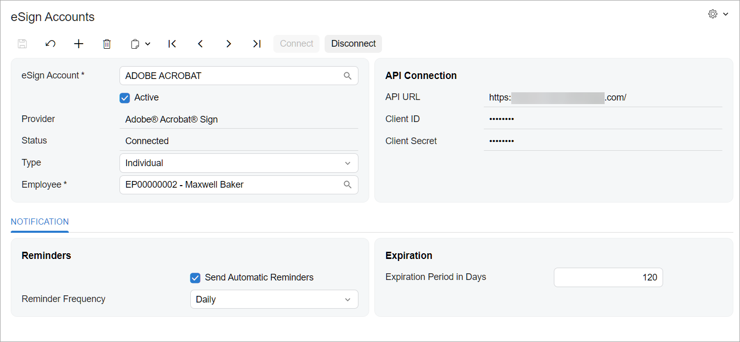Viewport: 740px width, 342px height.
Task: Click the API URL value
Action: coord(557,97)
